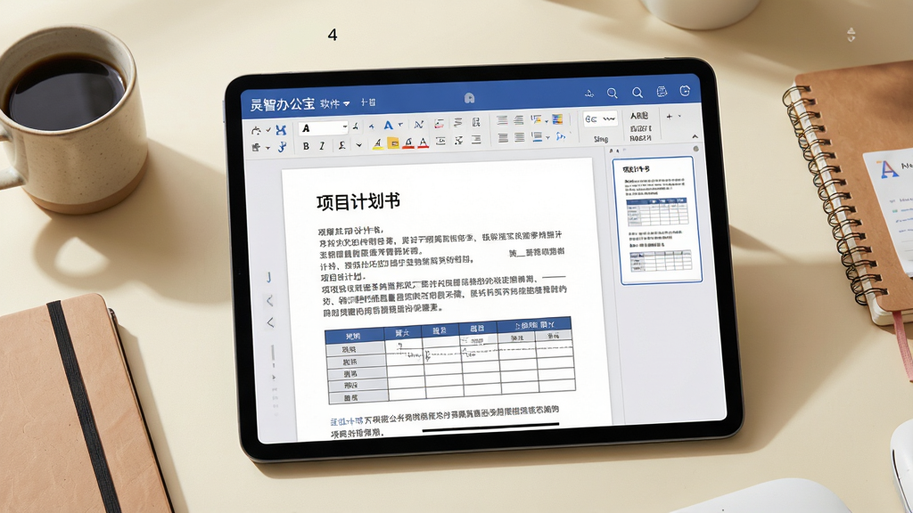Click the blue scissors cut icon
The width and height of the screenshot is (913, 513).
(281, 130)
